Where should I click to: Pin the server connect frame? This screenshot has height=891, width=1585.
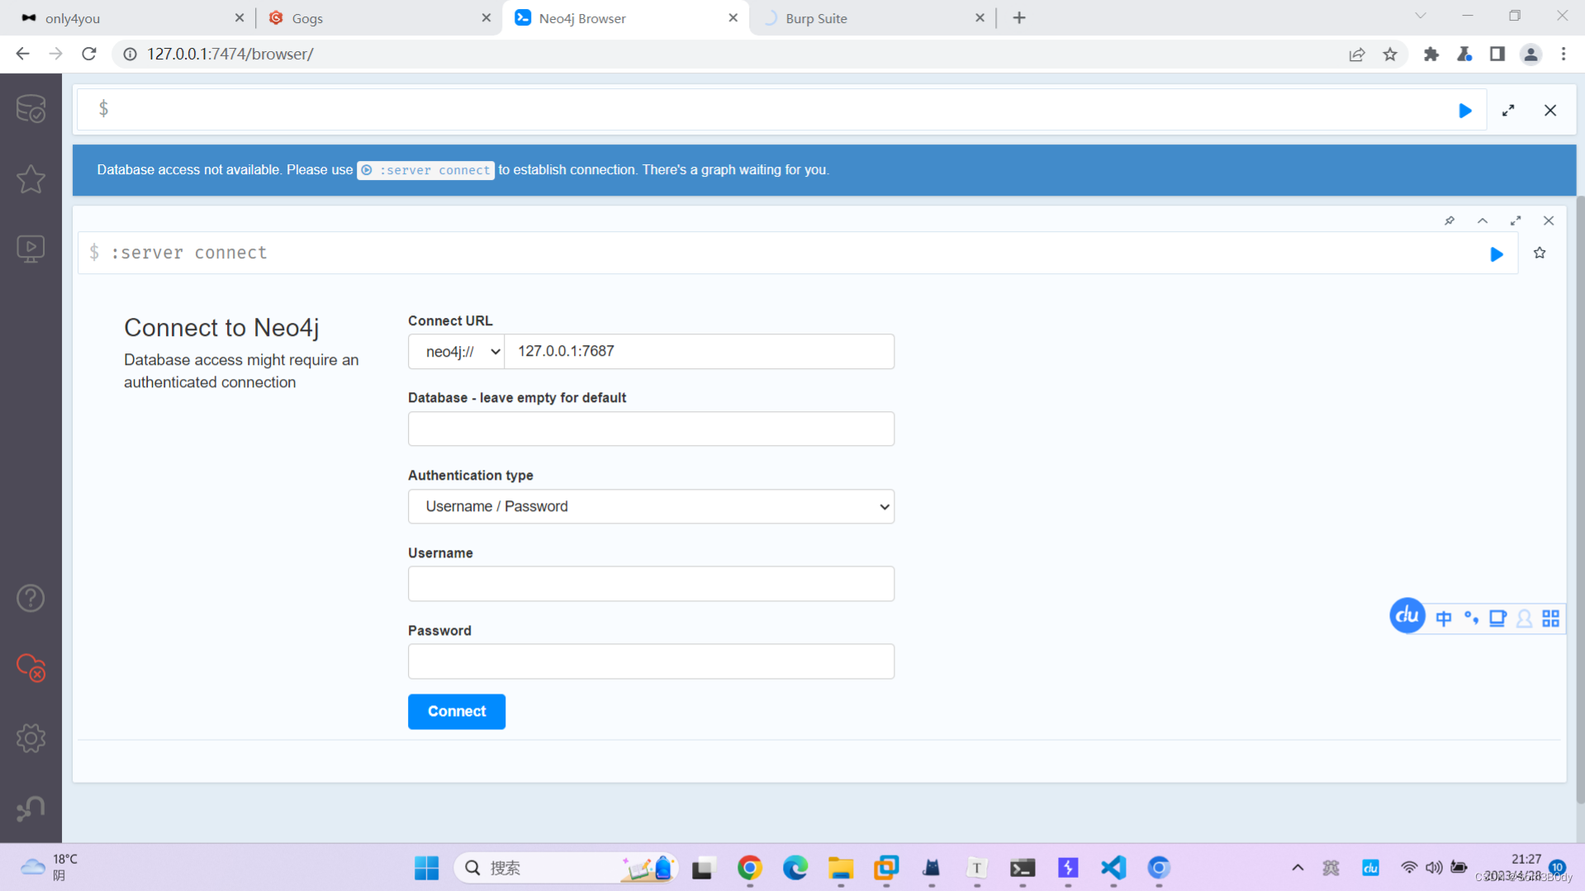tap(1450, 220)
